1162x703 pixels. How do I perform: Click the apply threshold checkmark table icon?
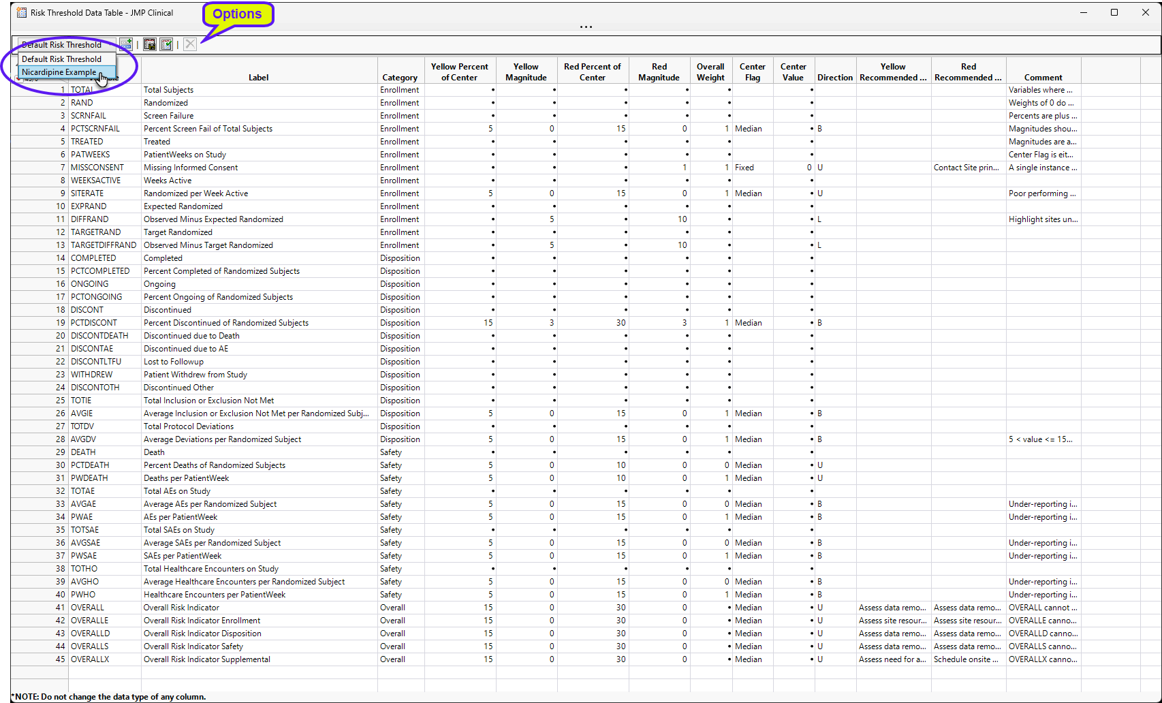[166, 44]
